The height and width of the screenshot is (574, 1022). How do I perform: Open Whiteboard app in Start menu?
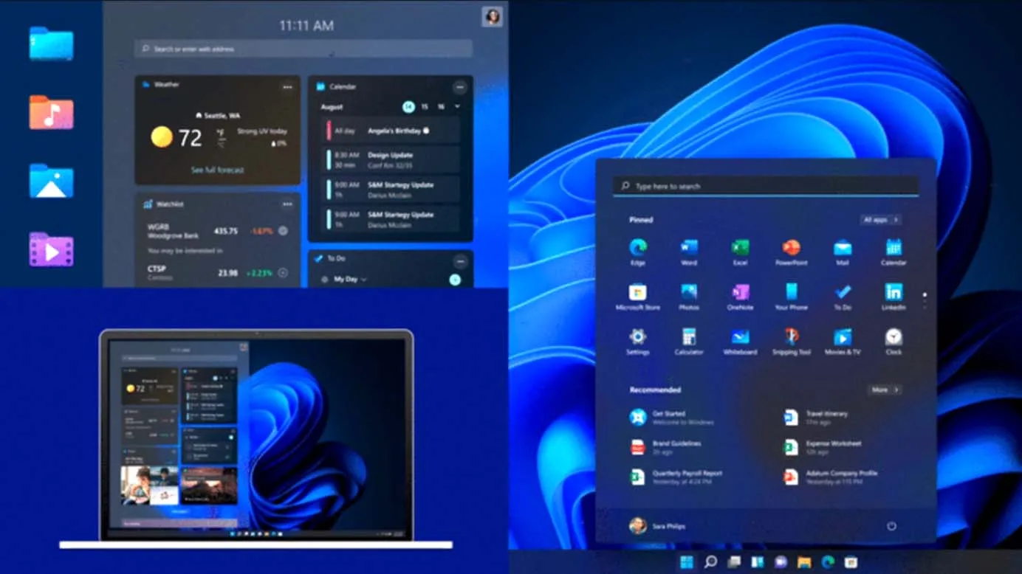pos(740,341)
